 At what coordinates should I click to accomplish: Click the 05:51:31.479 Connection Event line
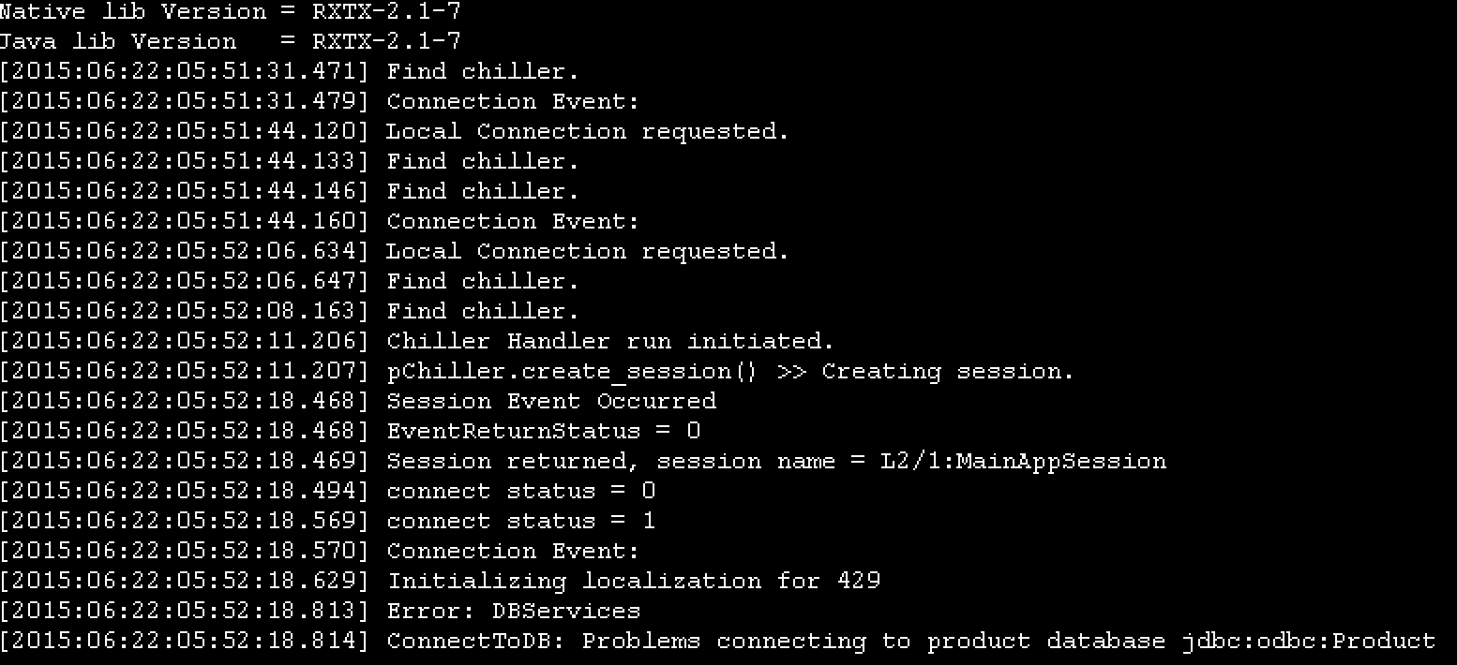point(320,102)
